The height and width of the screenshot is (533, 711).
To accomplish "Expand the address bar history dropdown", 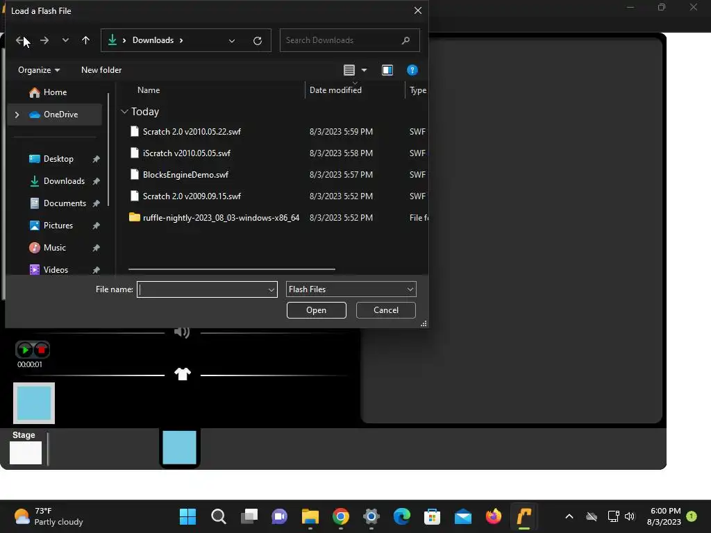I will tap(232, 41).
